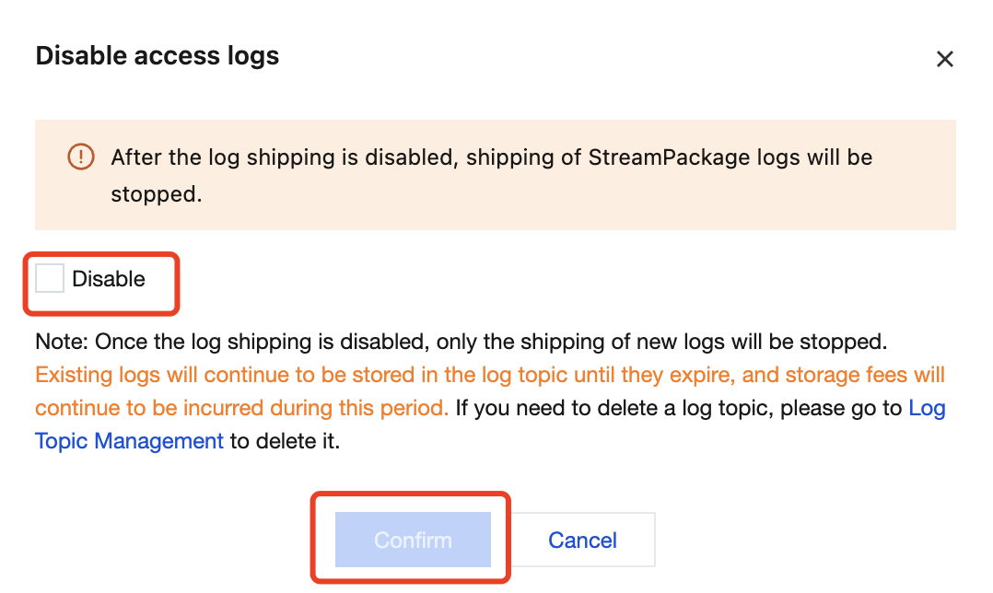Click the trailing "to delete it." text
993x593 pixels.
(x=286, y=441)
